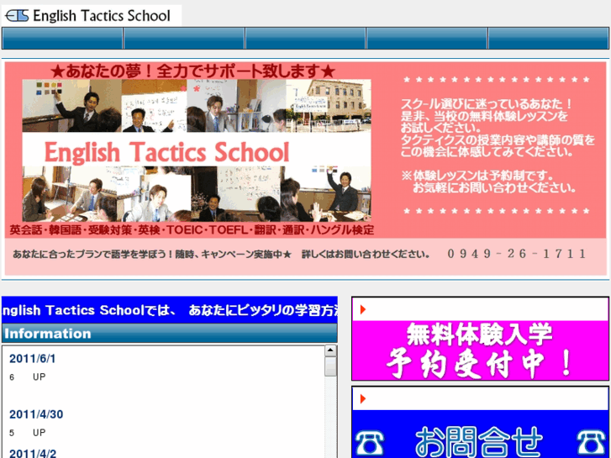Click the red arrow above the blue お問合せ banner
This screenshot has width=611, height=458.
pyautogui.click(x=363, y=398)
